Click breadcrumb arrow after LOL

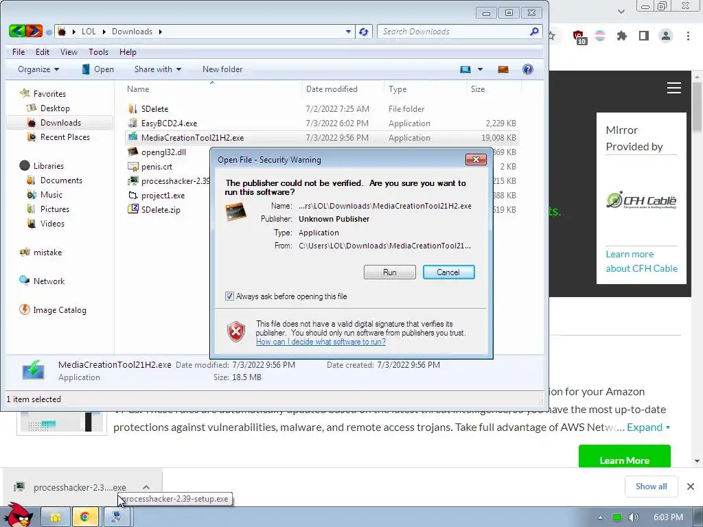coord(104,32)
